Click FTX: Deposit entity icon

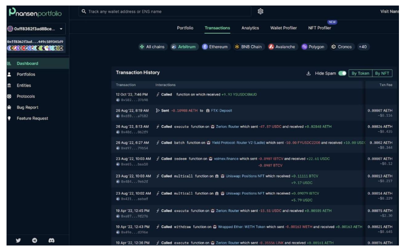click(x=208, y=111)
